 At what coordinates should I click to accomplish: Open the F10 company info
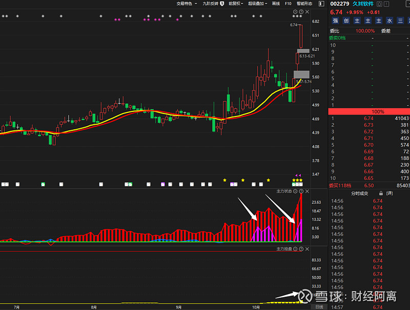pyautogui.click(x=288, y=3)
